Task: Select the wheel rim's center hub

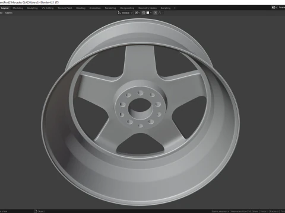Action: 140,108
